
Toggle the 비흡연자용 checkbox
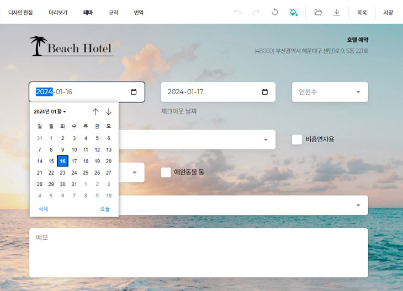tap(297, 139)
